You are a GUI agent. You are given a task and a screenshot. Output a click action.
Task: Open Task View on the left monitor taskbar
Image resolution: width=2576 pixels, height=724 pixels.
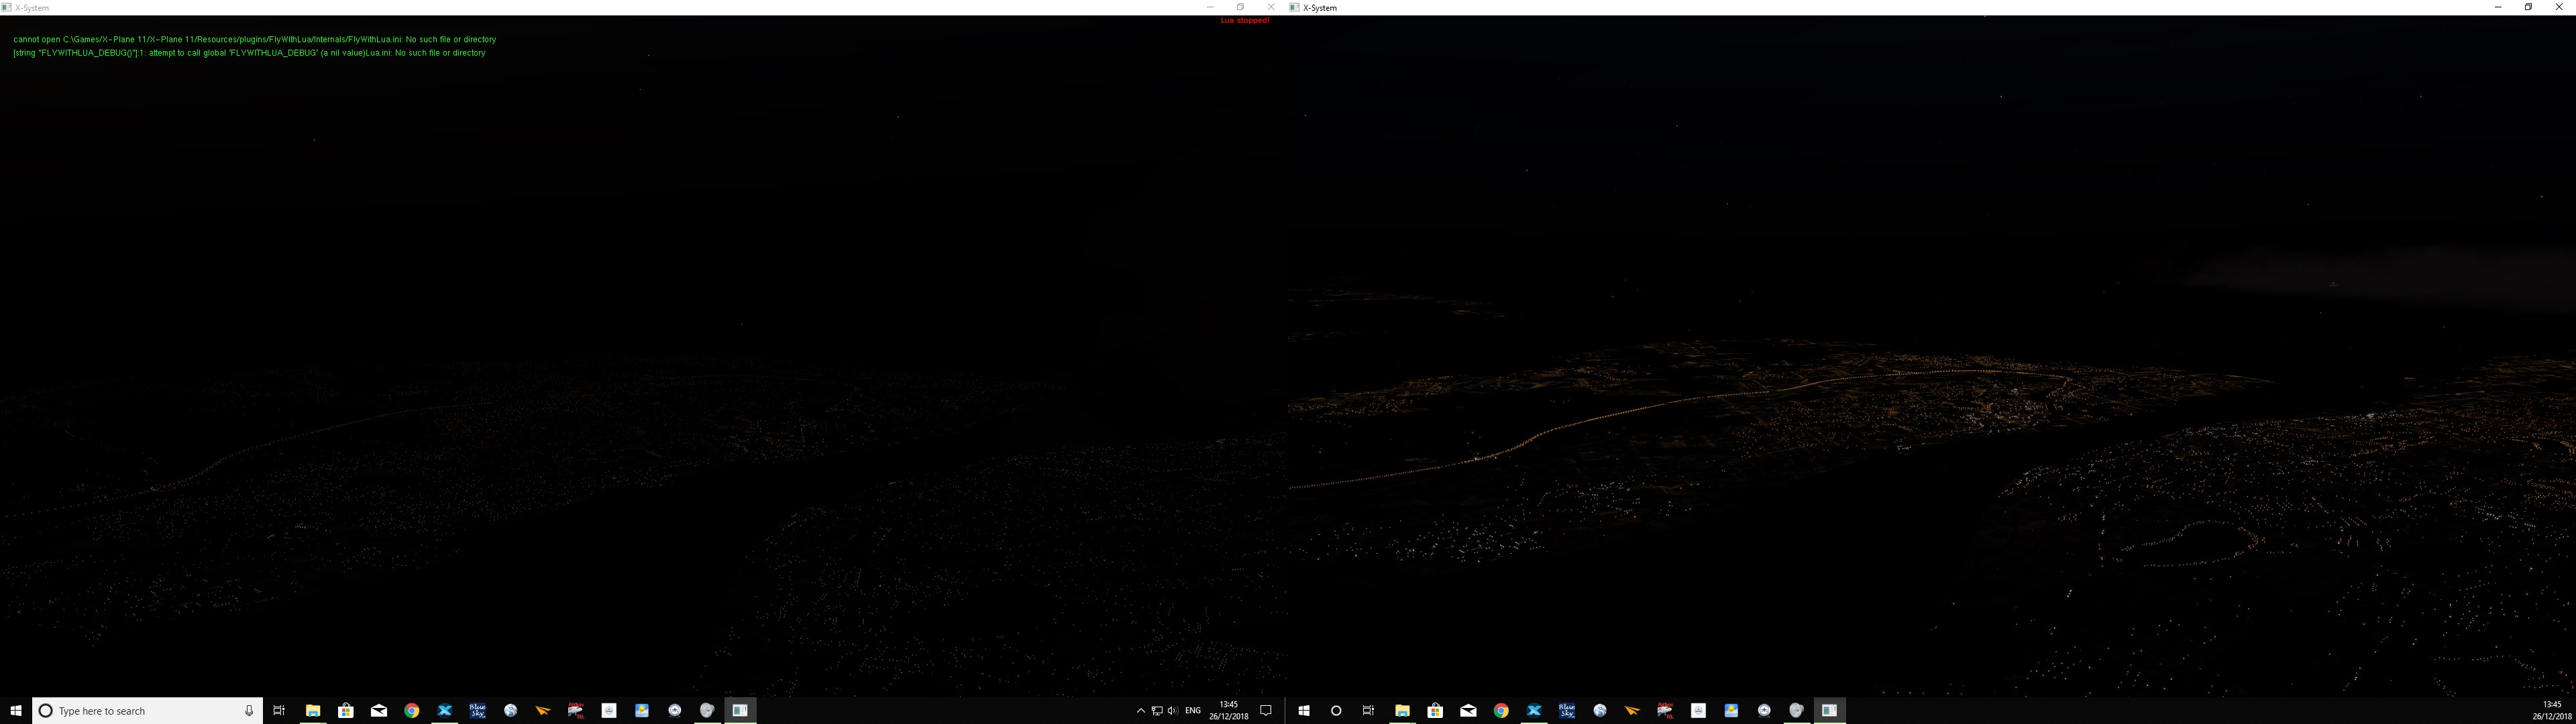point(279,710)
